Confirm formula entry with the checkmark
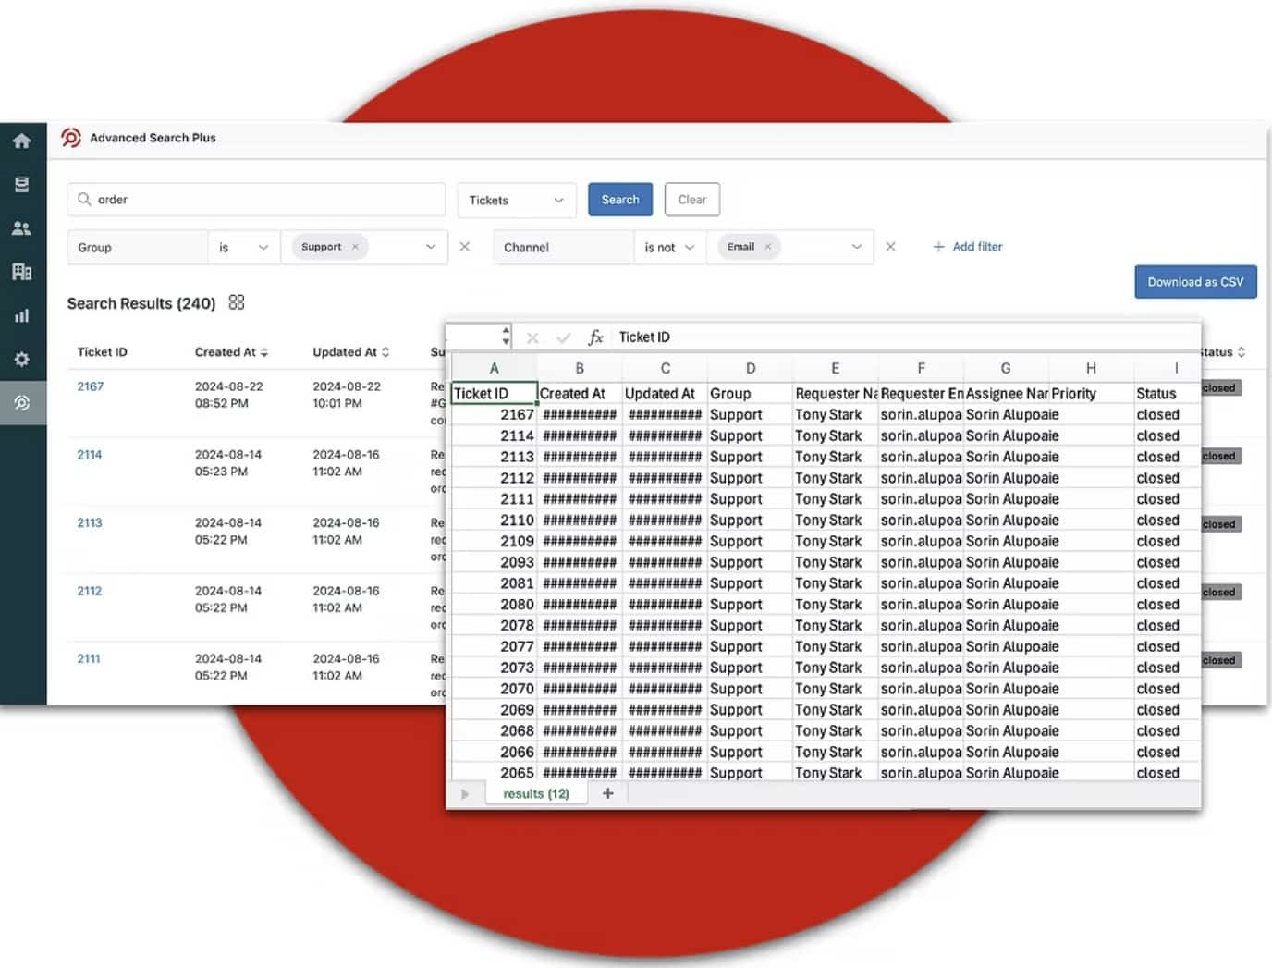The width and height of the screenshot is (1272, 968). (563, 338)
